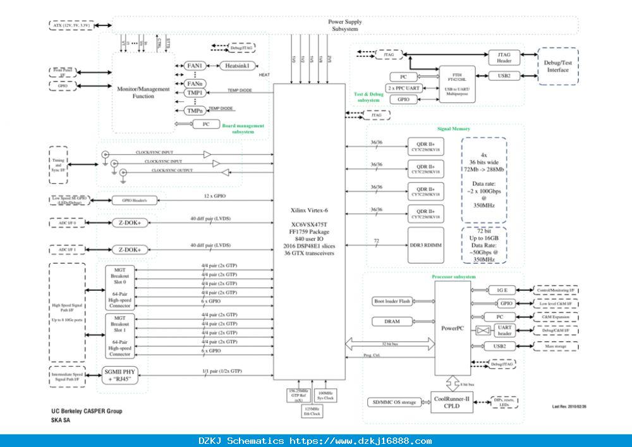Click the Monitor/Management Function block
This screenshot has width=632, height=447.
tap(143, 92)
